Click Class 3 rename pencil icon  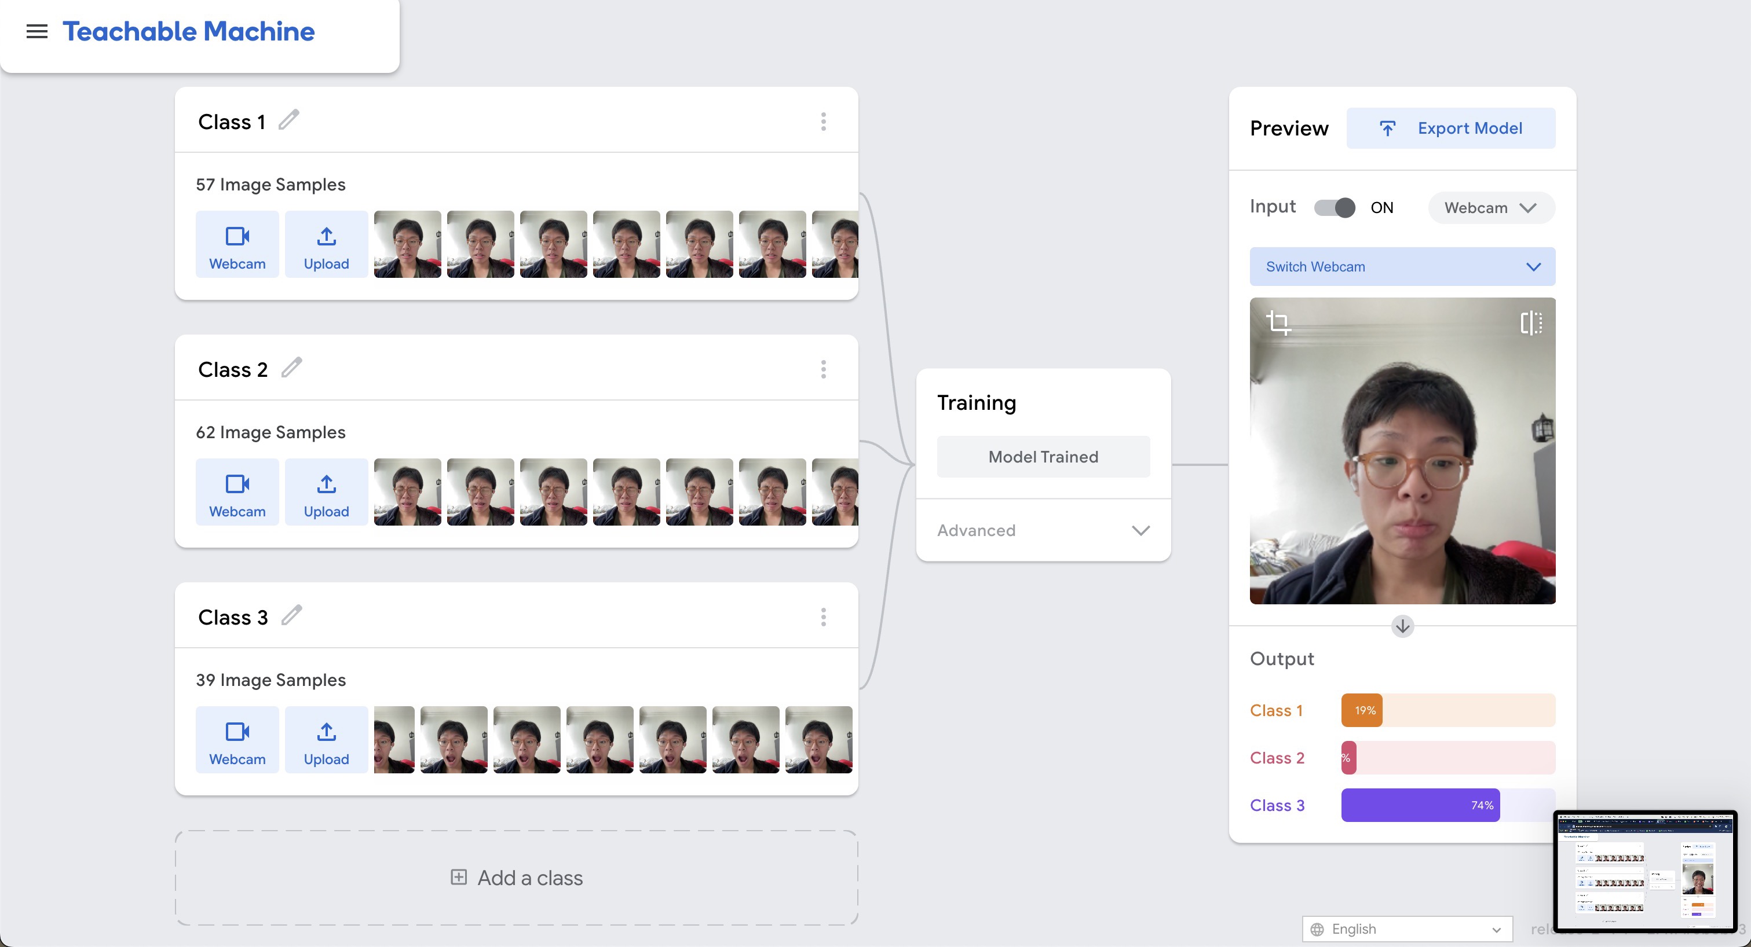[x=291, y=615]
